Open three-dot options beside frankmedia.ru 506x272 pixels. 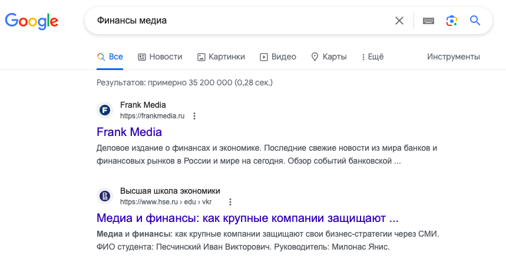(x=194, y=116)
